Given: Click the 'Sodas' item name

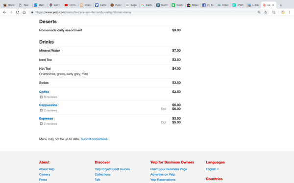Looking at the screenshot, I should pos(44,83).
